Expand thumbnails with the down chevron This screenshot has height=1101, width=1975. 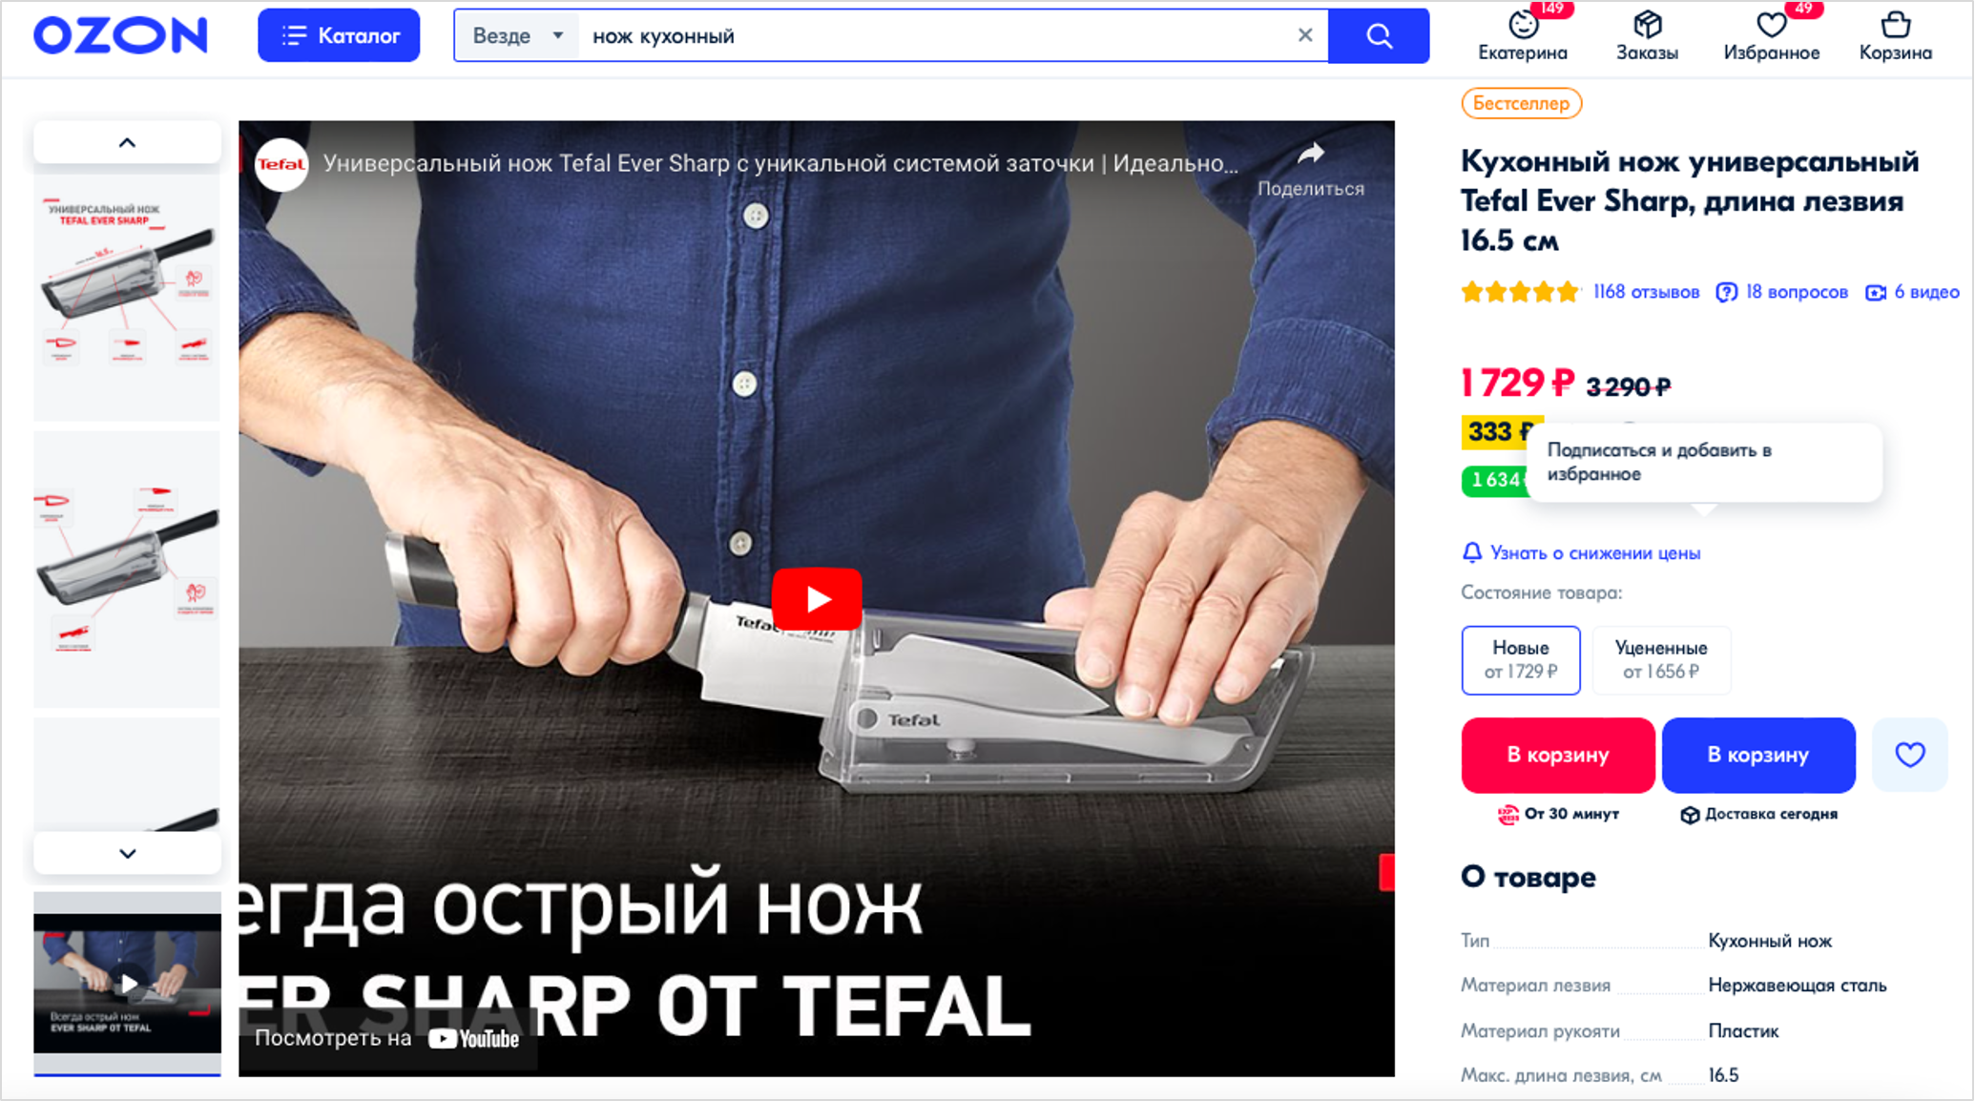(127, 853)
